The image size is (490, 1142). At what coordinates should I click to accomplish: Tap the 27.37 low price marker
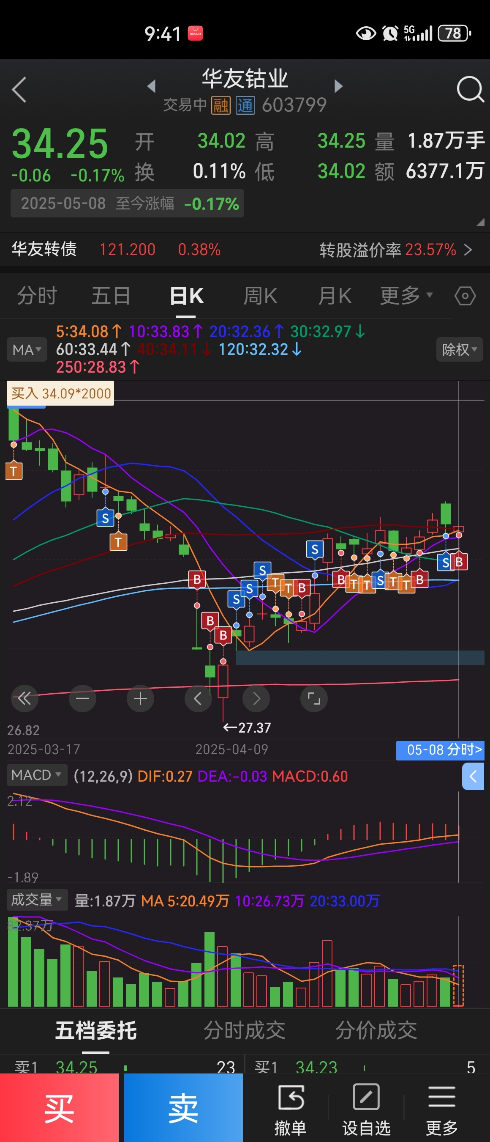(247, 728)
